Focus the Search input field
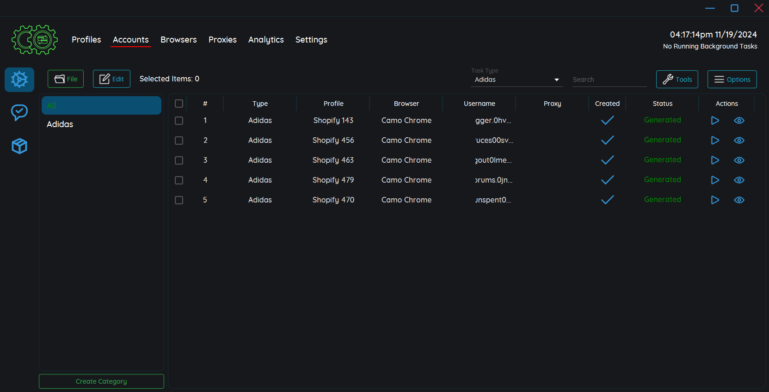Image resolution: width=769 pixels, height=392 pixels. (609, 80)
